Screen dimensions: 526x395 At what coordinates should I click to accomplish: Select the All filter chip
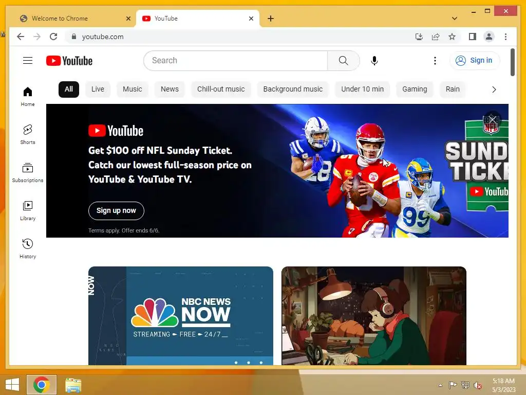[69, 89]
